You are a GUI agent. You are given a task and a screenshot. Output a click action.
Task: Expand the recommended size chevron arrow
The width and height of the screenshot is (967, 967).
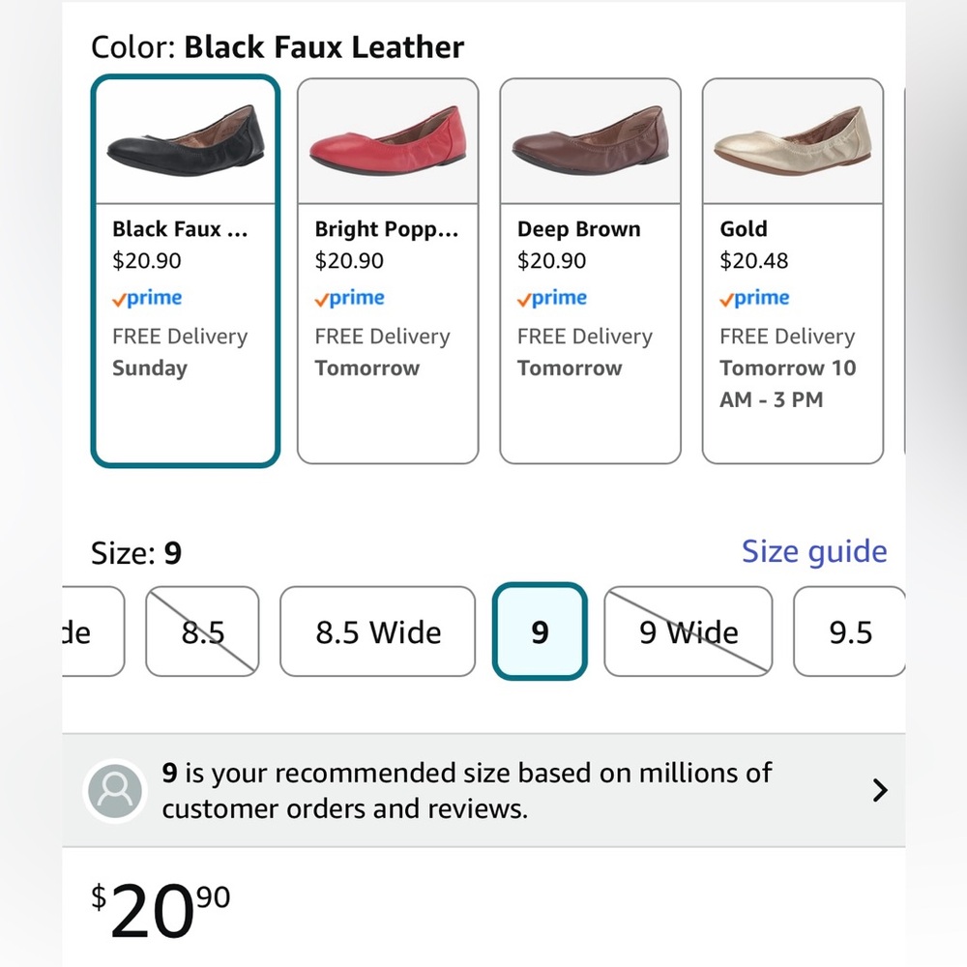(x=880, y=790)
